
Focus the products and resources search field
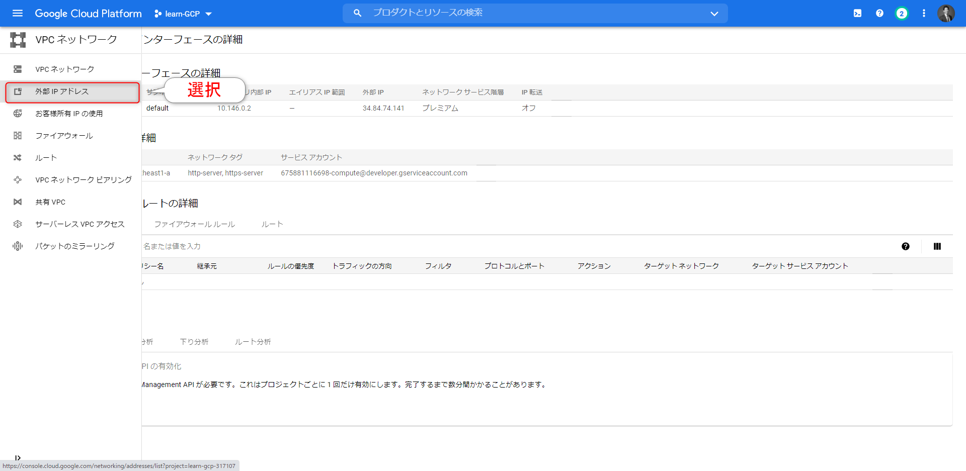click(535, 13)
